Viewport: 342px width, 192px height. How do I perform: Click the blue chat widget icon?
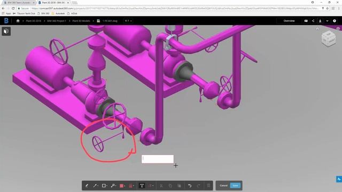[339, 179]
